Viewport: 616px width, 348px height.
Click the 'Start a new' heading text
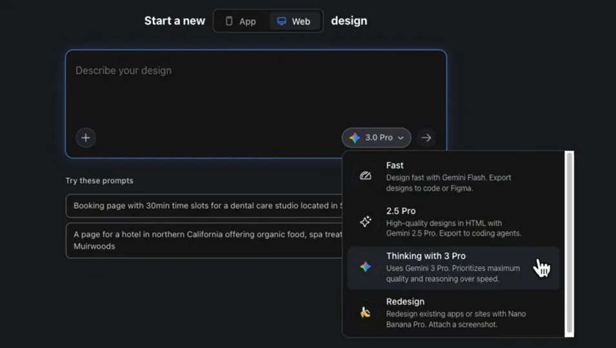(175, 21)
